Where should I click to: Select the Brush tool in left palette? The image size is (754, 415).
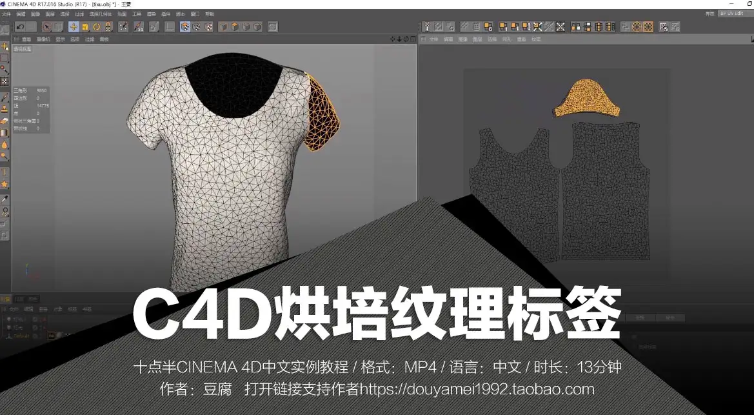pyautogui.click(x=5, y=97)
